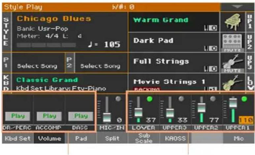255x155 pixels.
Task: Toggle the BASS Play button
Action: (81, 116)
